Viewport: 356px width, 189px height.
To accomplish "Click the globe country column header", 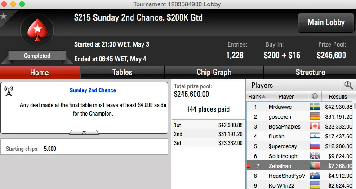I will 315,96.
